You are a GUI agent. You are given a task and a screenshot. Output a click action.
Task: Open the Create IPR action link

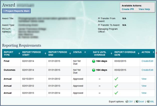128,9
